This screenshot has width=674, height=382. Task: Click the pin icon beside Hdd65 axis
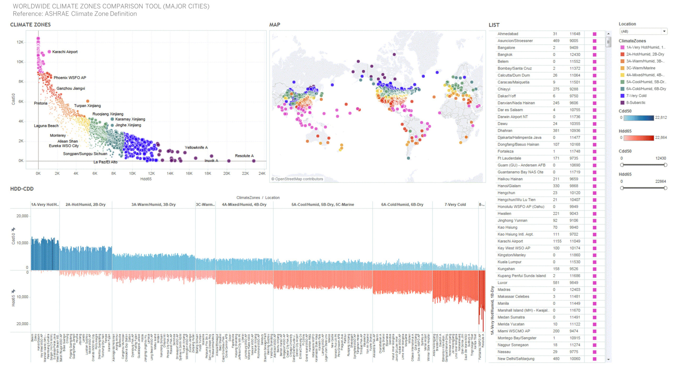pos(13,291)
